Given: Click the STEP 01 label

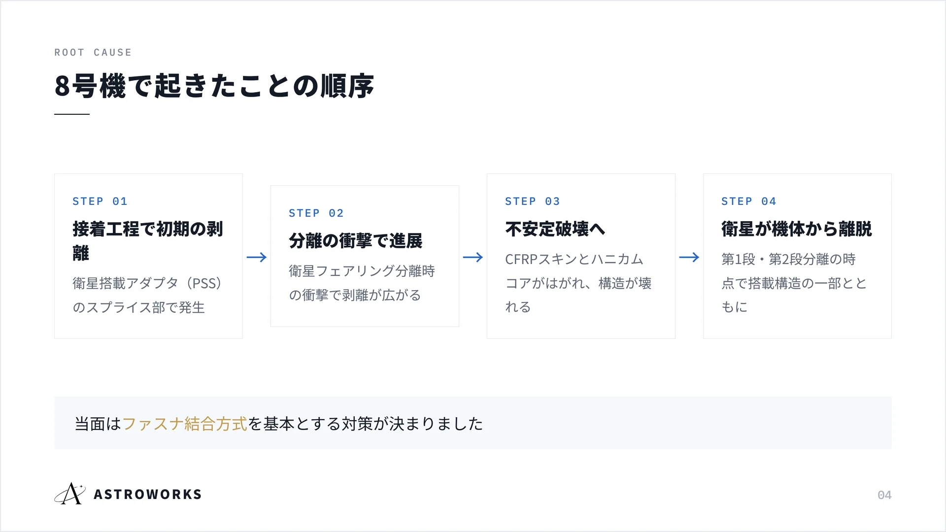Looking at the screenshot, I should tap(100, 201).
